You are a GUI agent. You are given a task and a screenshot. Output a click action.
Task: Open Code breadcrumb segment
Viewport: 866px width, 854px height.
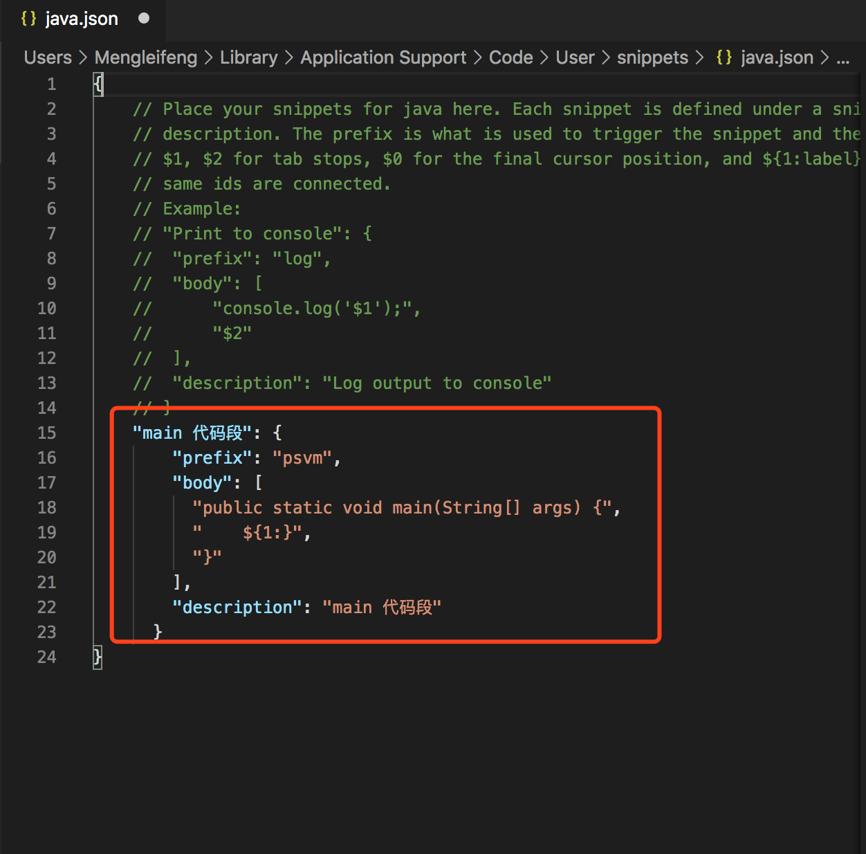coord(510,57)
